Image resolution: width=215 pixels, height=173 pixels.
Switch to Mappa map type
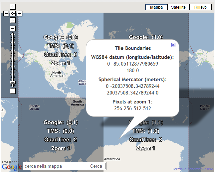point(156,7)
